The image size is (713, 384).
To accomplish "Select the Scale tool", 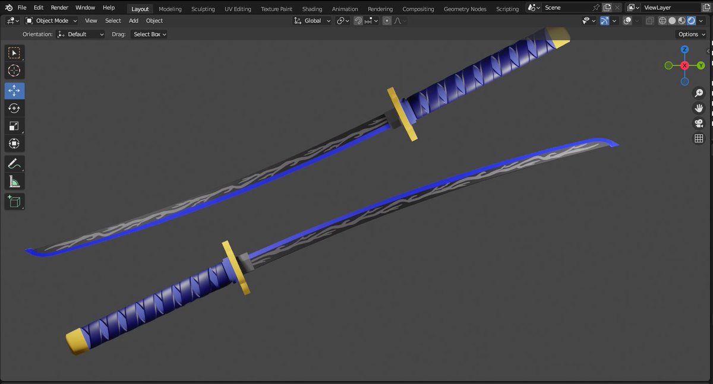I will point(14,126).
